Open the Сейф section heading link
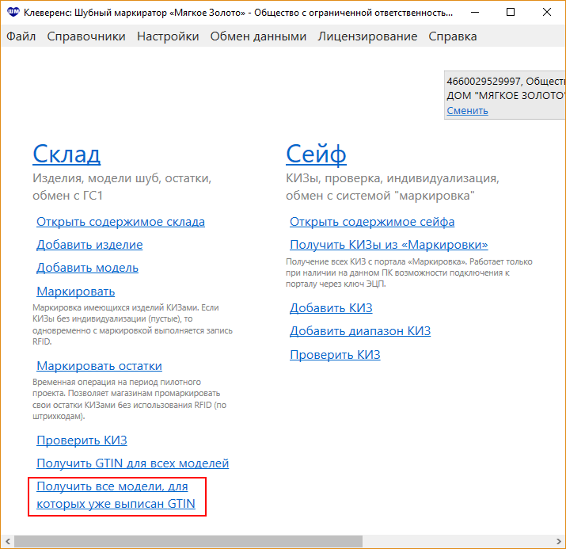Screen dimensions: 566x549 point(316,154)
